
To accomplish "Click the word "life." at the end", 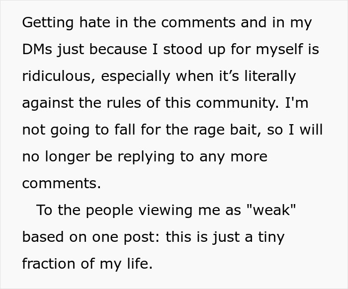I will 140,264.
